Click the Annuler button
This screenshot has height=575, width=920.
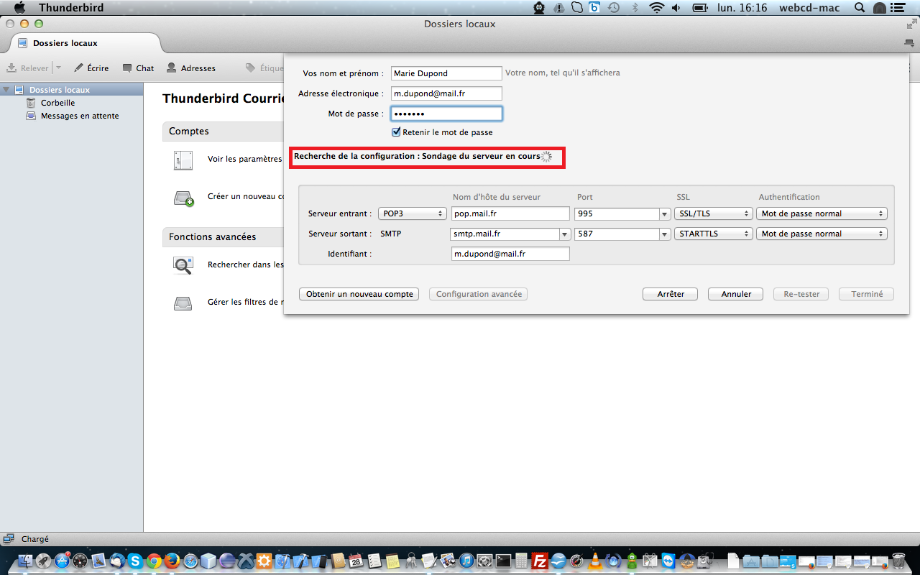pyautogui.click(x=735, y=294)
